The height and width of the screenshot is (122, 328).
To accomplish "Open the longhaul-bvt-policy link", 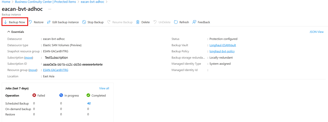I will (224, 51).
